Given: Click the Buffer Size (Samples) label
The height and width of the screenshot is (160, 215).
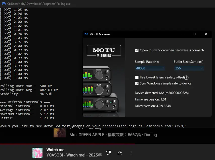Looking at the screenshot, I should tap(188, 62).
